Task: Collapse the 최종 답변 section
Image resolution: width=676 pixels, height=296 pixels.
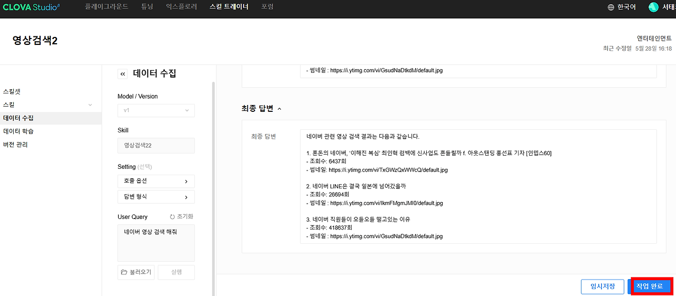Action: (x=279, y=109)
